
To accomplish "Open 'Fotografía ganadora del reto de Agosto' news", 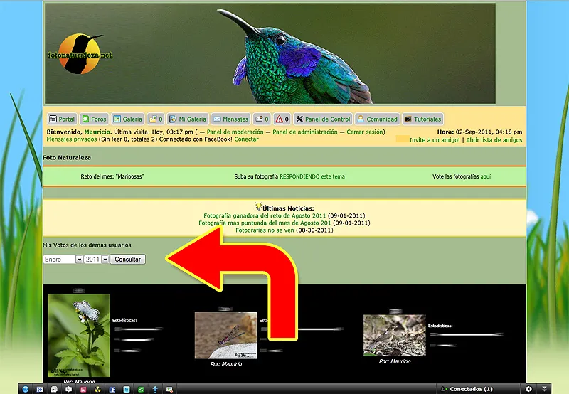I will tap(265, 215).
